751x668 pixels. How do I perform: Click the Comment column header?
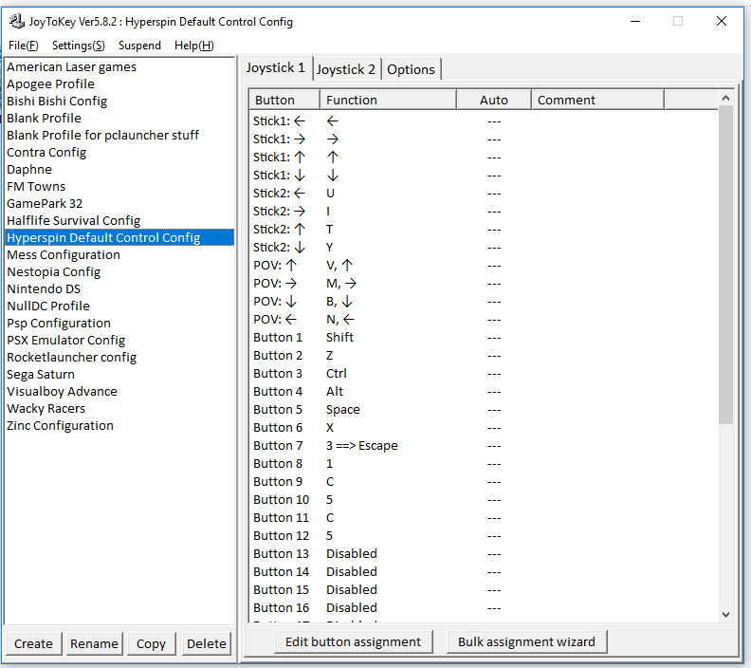597,100
